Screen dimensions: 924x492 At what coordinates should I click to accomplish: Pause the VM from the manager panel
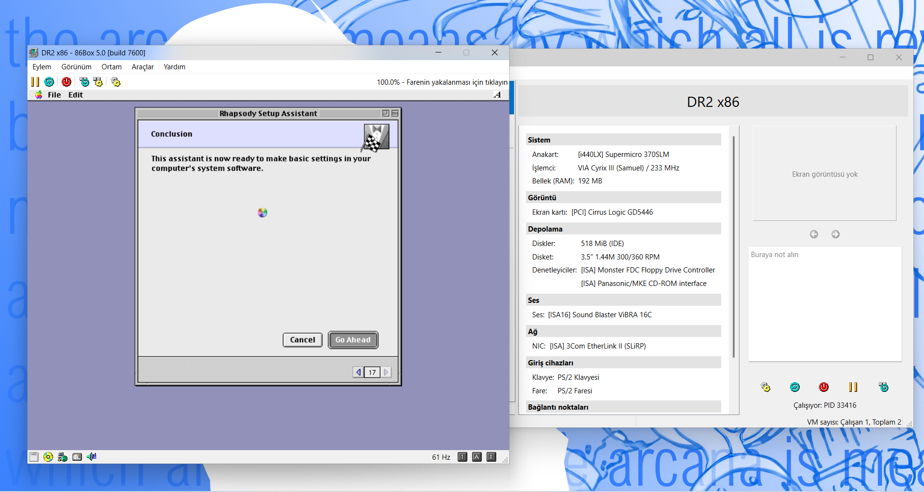click(x=853, y=387)
